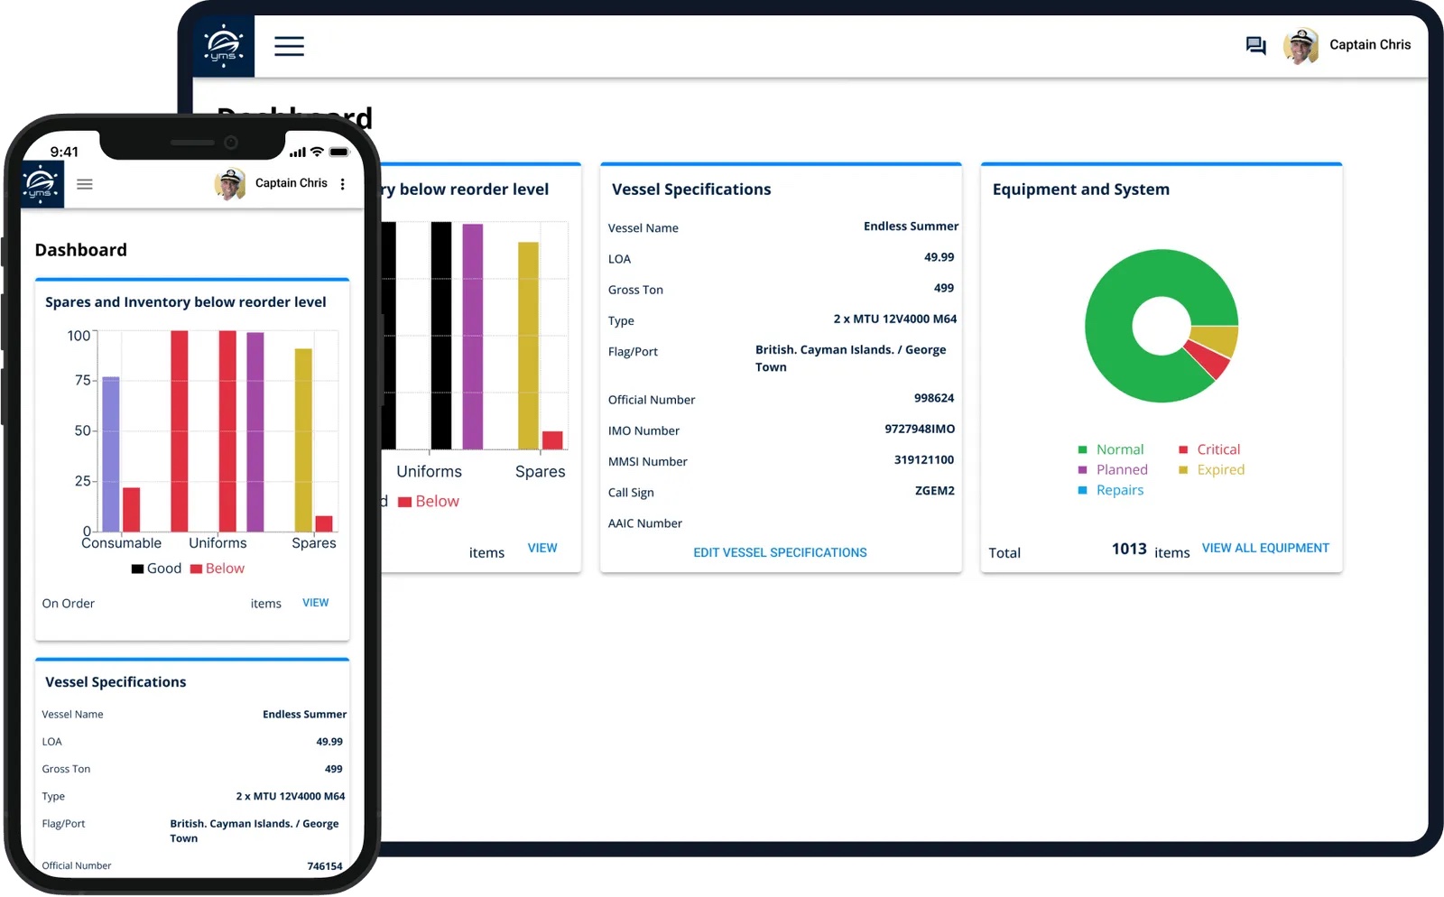The image size is (1444, 897).
Task: Click Edit Vessel Specifications link
Action: pos(780,552)
